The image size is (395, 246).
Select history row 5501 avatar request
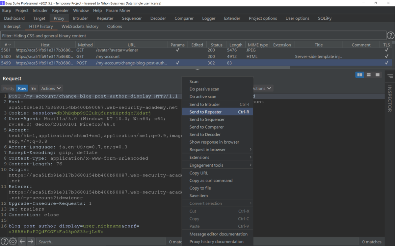coord(196,50)
